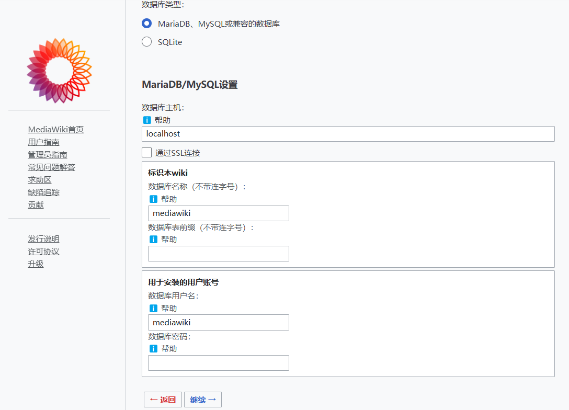This screenshot has width=569, height=410.
Task: Click the 继续 button to proceed
Action: tap(202, 399)
